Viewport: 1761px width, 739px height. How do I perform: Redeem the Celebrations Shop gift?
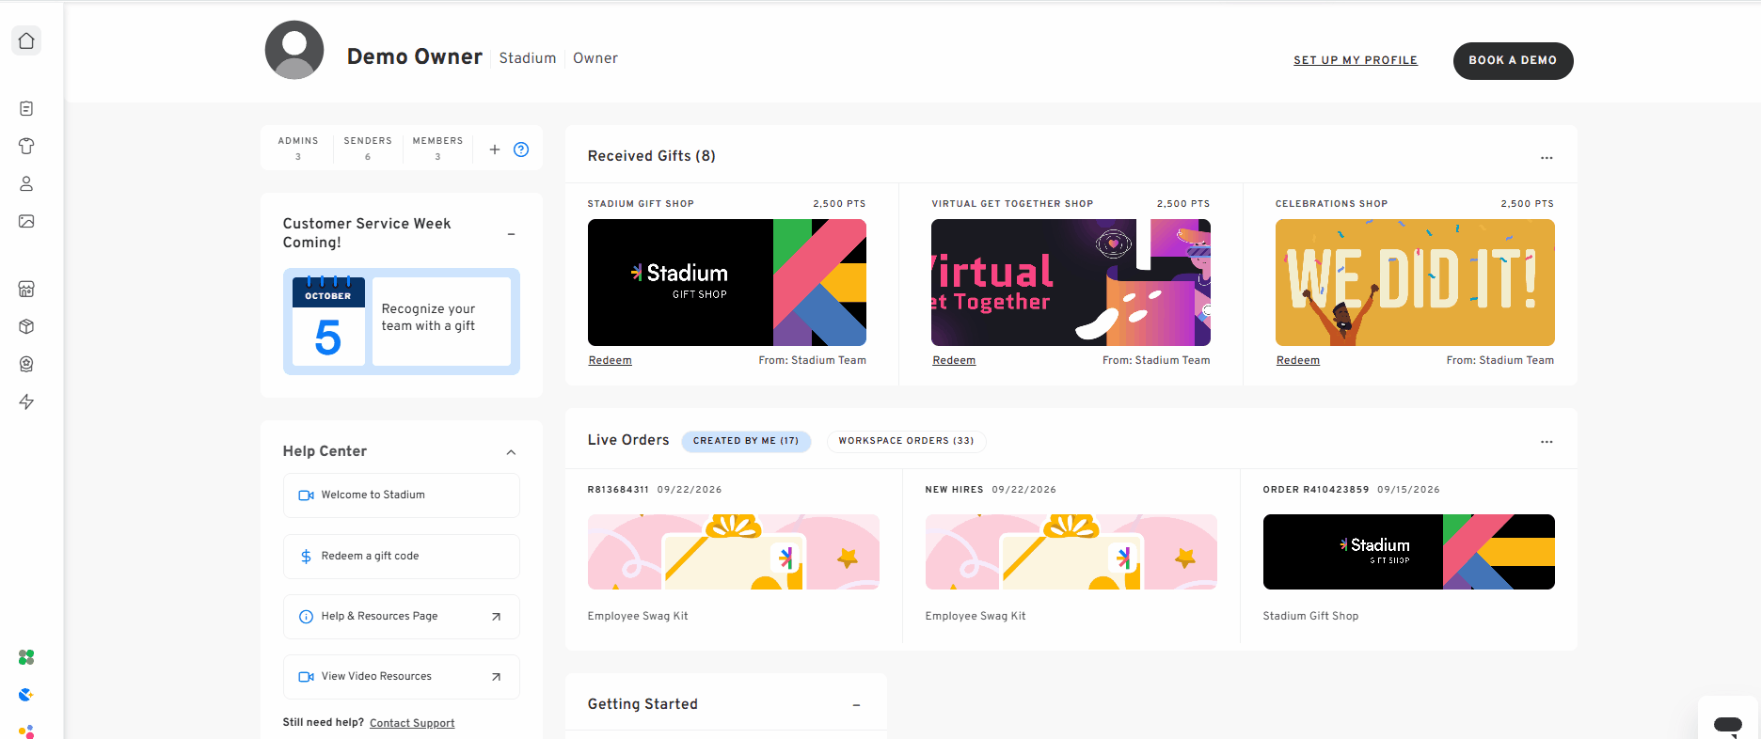1298,360
